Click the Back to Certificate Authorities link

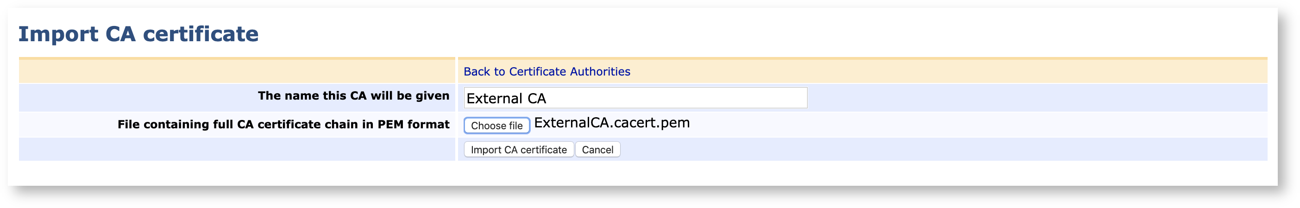coord(546,72)
